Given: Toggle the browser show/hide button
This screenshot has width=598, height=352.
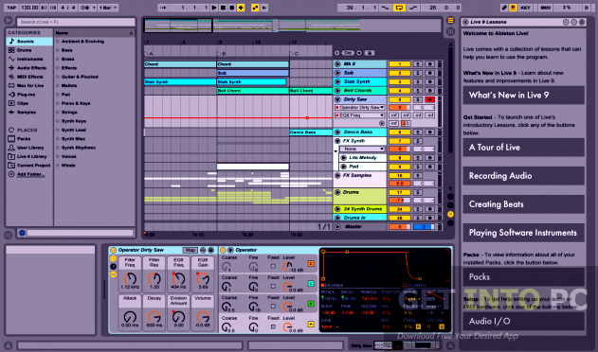Looking at the screenshot, I should 8,21.
